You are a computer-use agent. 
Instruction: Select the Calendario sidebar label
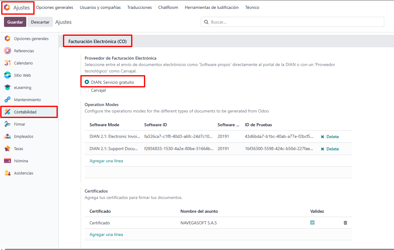(x=24, y=63)
